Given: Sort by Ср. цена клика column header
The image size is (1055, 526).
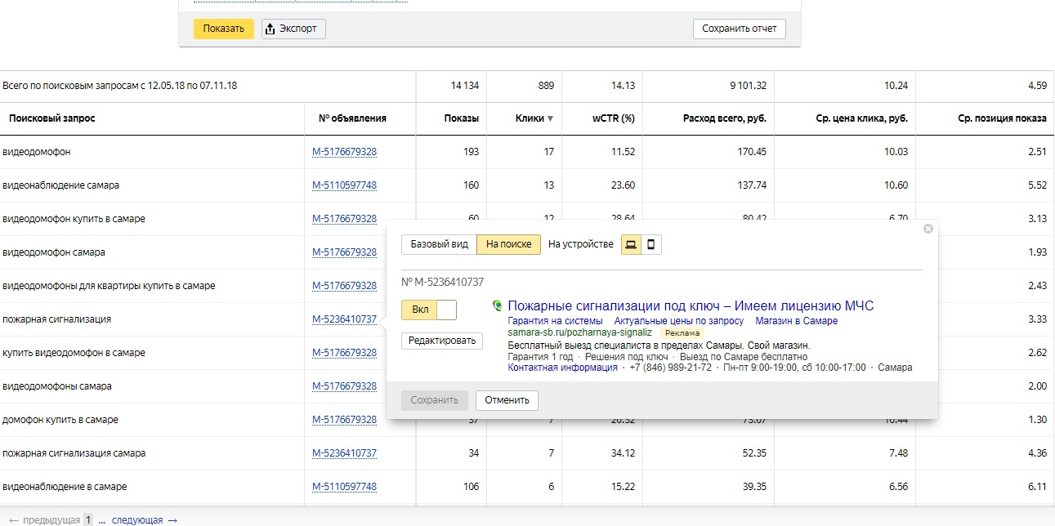Looking at the screenshot, I should pos(862,118).
